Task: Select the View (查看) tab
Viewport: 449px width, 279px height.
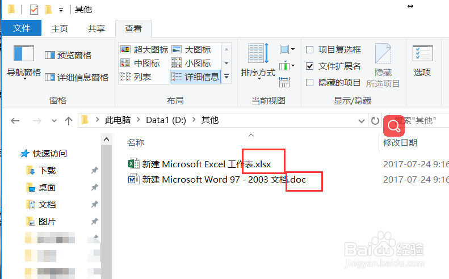Action: (x=133, y=28)
